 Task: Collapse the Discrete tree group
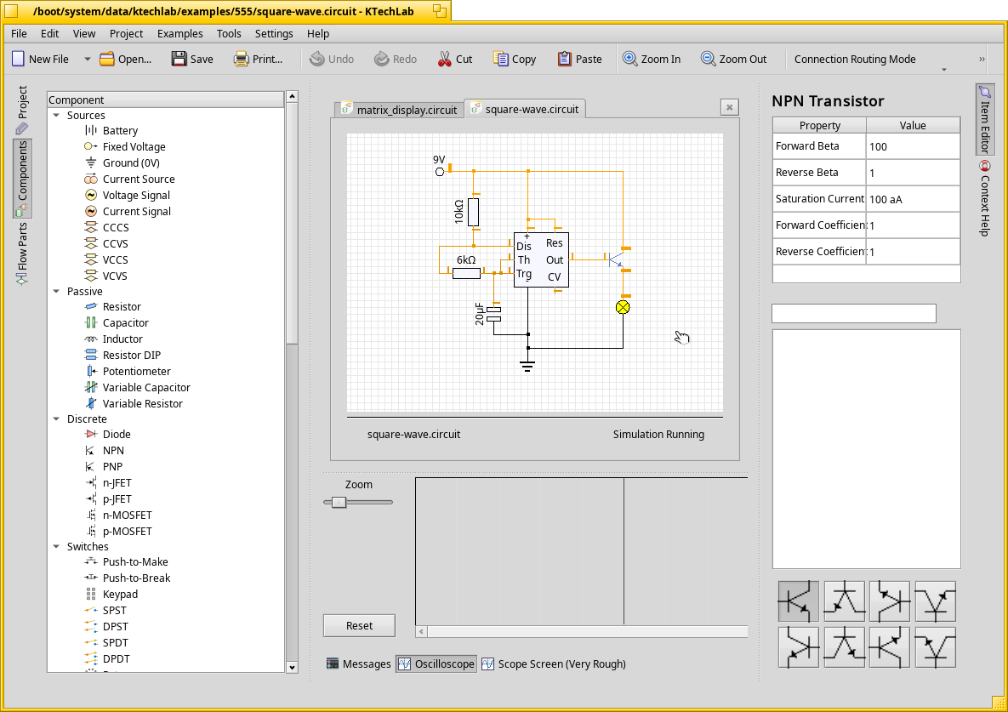(57, 419)
